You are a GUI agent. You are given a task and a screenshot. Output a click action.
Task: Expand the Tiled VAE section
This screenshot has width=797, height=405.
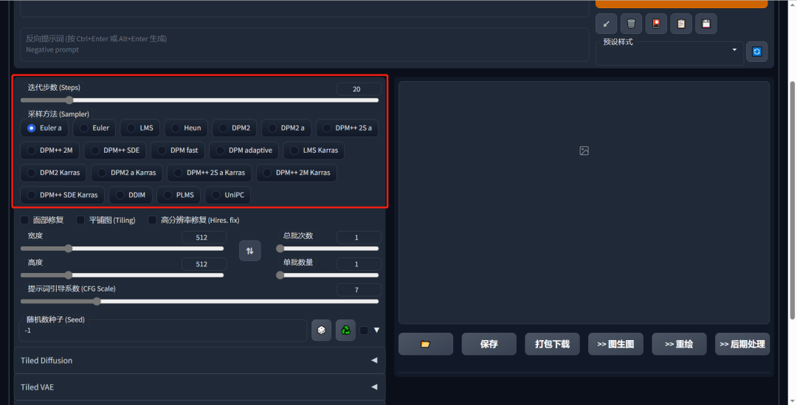pos(199,387)
